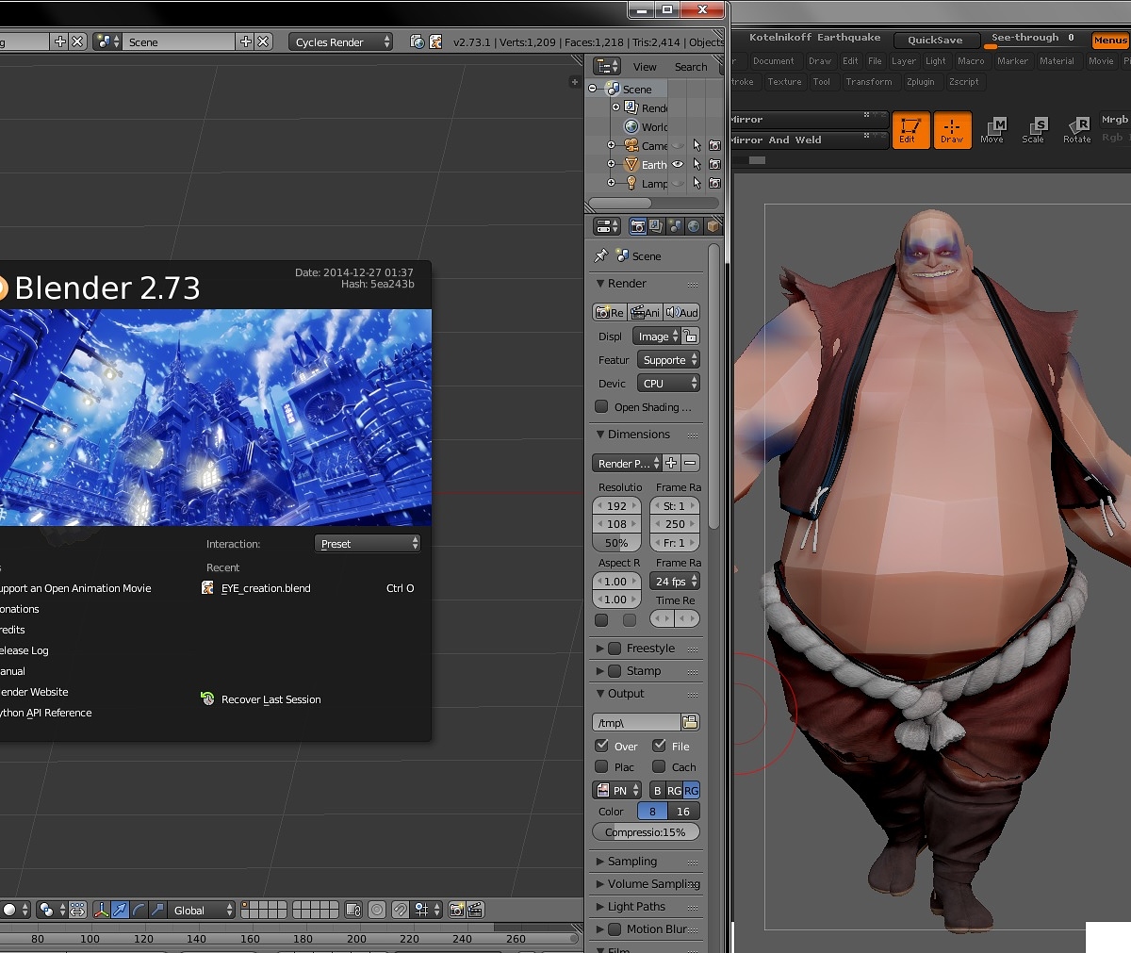1131x953 pixels.
Task: Click OpenGL render camera icon
Action: point(456,910)
